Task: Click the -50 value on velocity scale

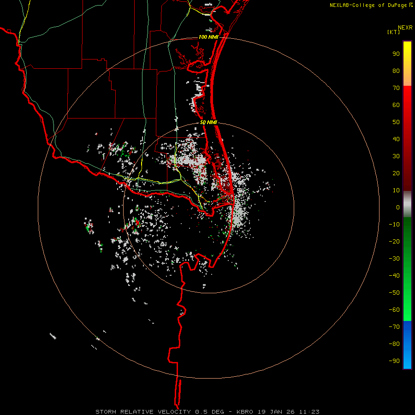Action: point(394,293)
